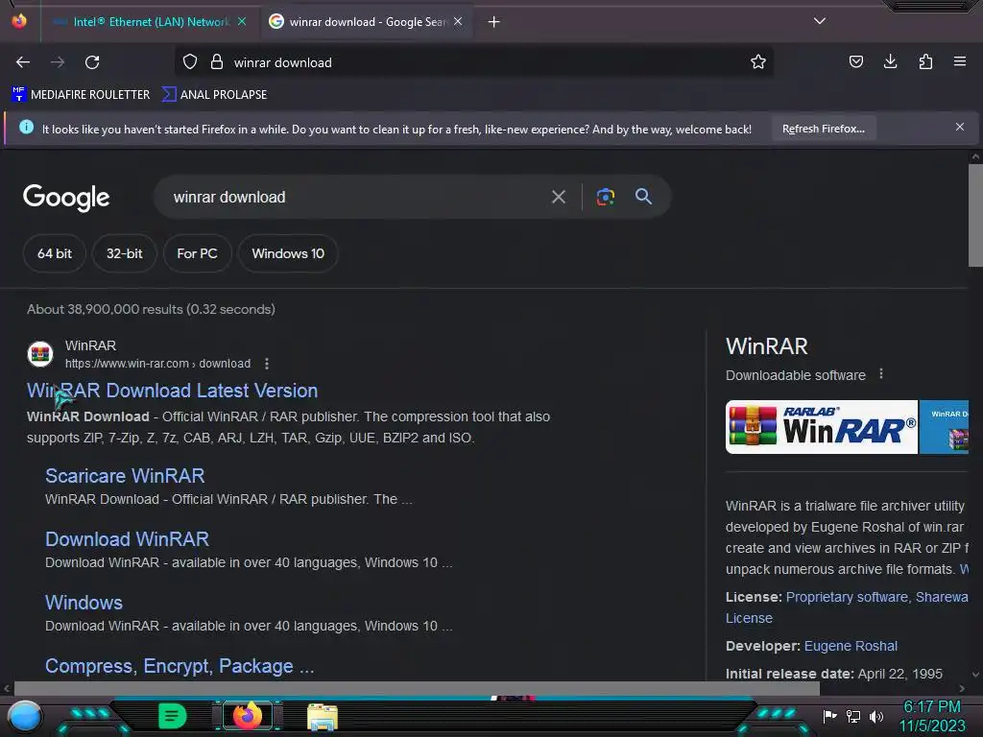Reload the current page

(92, 62)
